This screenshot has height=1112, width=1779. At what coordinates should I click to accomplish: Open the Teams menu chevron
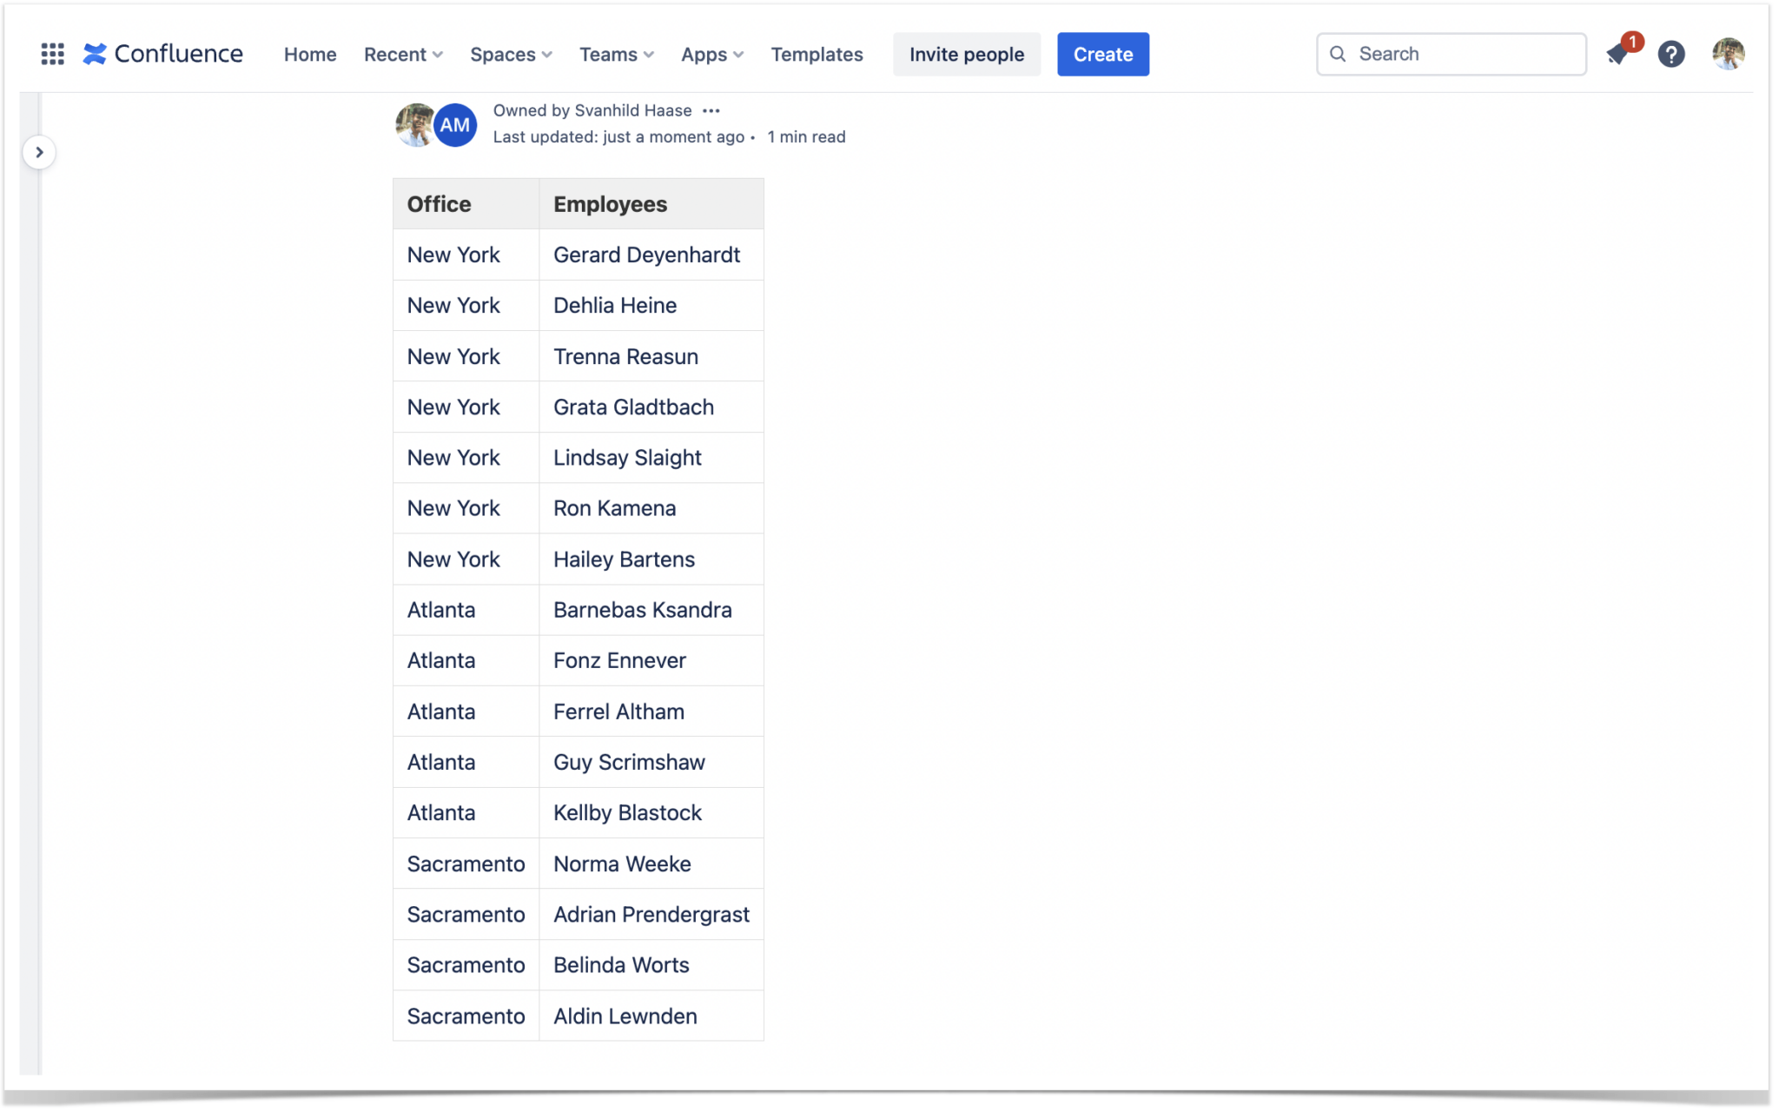648,54
